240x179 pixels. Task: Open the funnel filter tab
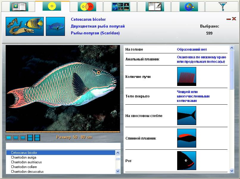click(223, 7)
